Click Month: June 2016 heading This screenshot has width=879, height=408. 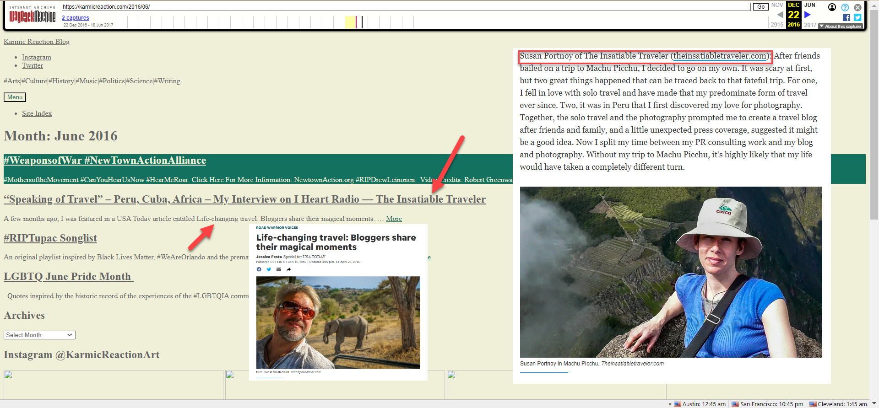[60, 136]
